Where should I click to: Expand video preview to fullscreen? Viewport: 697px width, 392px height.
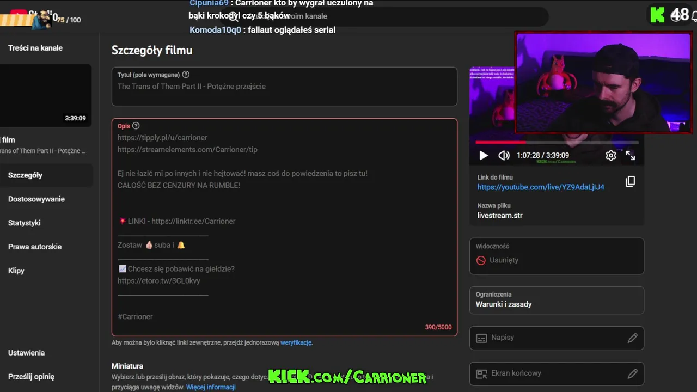coord(631,156)
